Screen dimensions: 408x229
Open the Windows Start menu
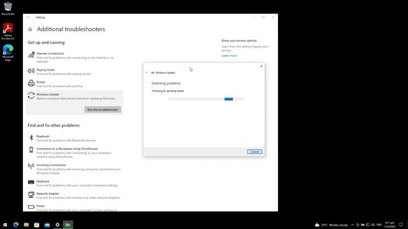coord(5,225)
